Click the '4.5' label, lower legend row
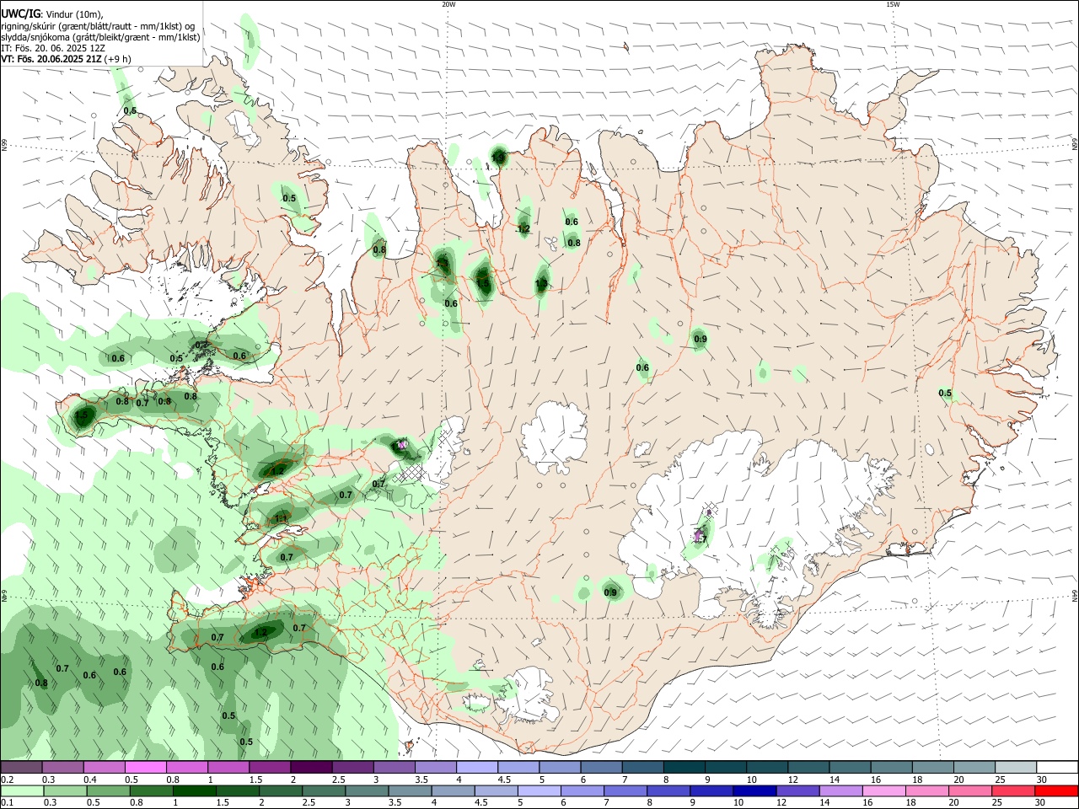Viewport: 1079px width, 809px height. coord(480,802)
